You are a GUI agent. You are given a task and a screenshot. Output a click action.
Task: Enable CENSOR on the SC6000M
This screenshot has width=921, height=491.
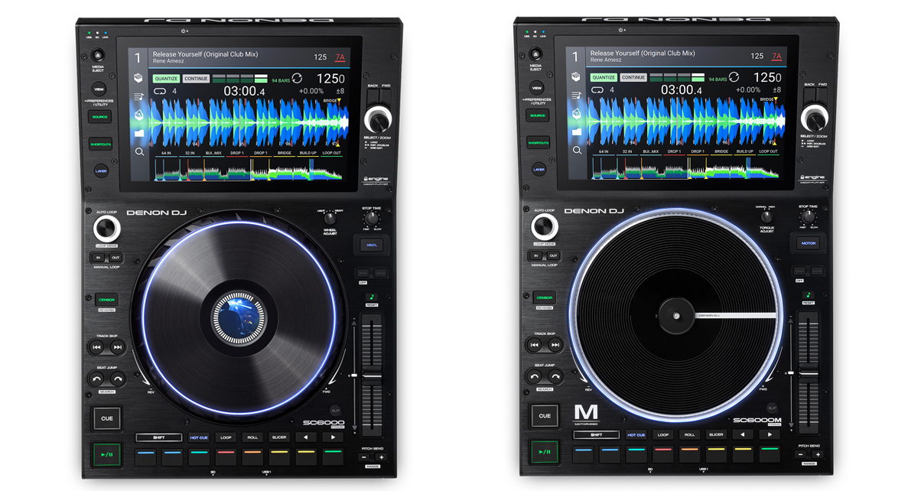(x=545, y=298)
